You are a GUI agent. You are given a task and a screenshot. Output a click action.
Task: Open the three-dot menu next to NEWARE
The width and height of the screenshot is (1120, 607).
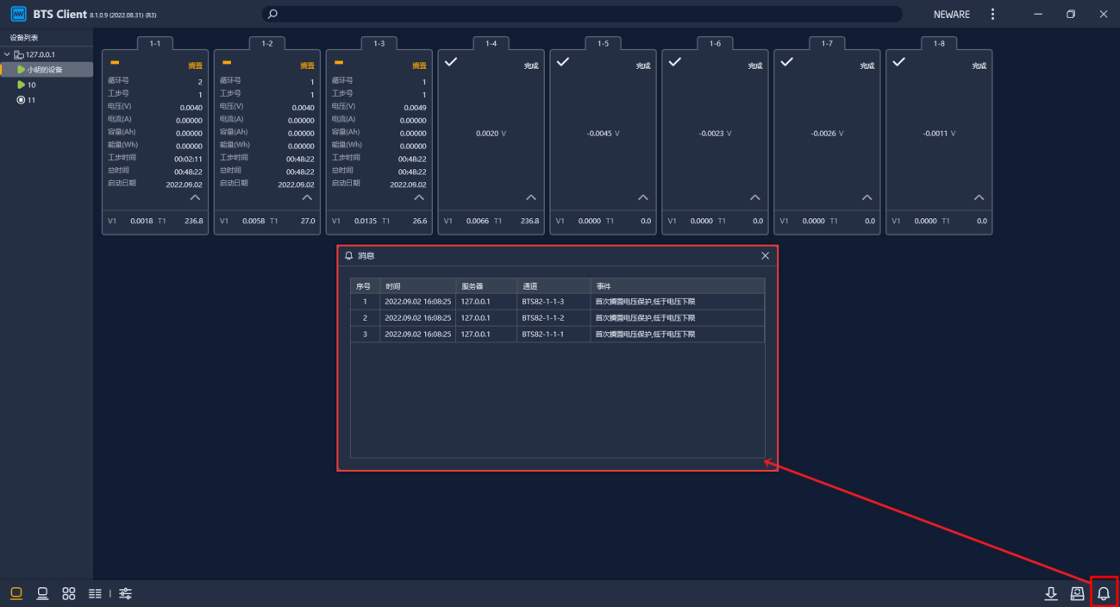click(x=992, y=15)
